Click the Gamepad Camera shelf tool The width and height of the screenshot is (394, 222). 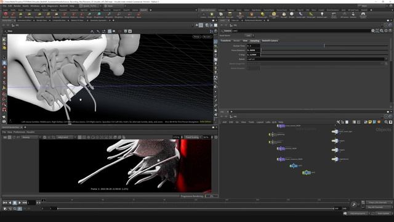point(363,15)
